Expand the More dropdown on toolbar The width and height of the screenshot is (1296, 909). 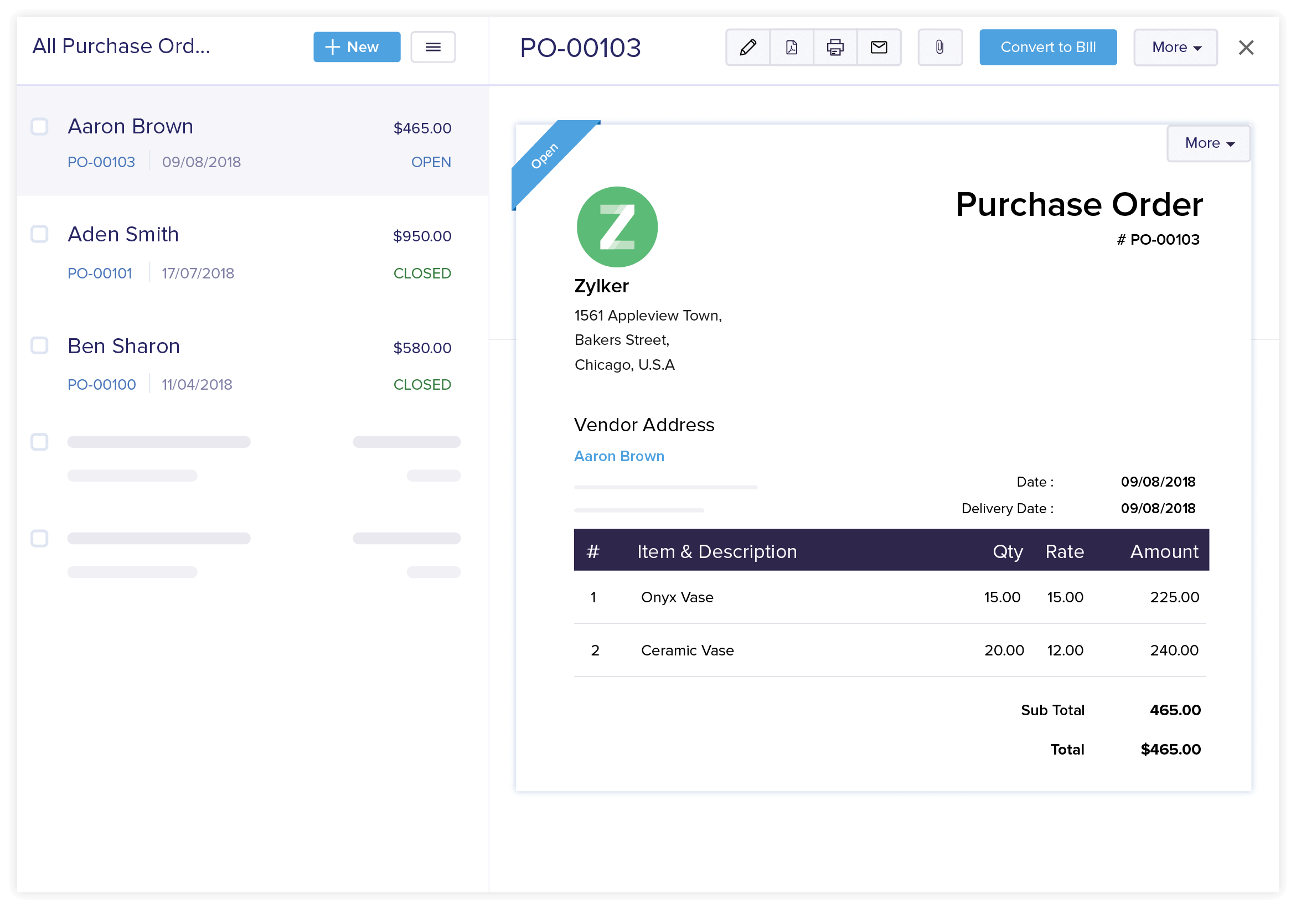[1174, 47]
